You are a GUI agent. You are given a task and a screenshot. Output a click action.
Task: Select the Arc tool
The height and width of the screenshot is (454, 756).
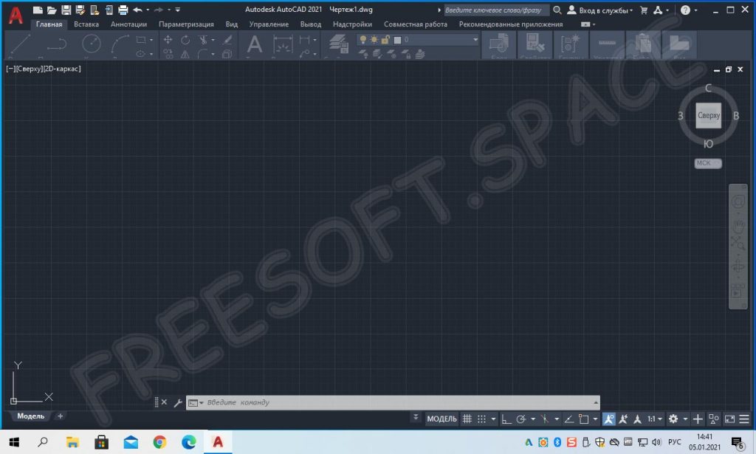tap(120, 44)
